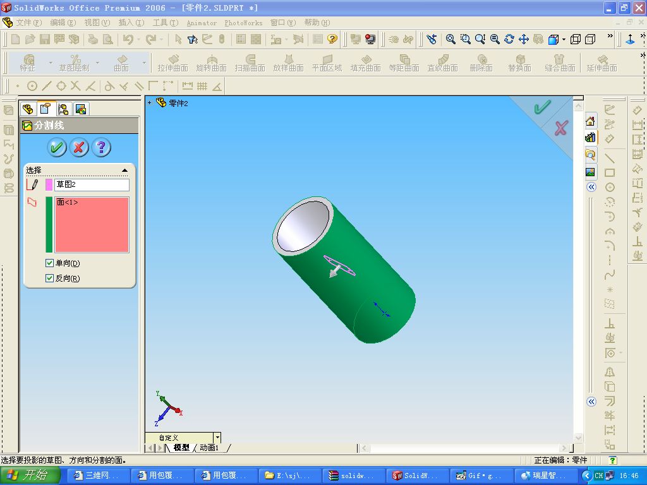Click the 放样曲面 lofted surface tool
The height and width of the screenshot is (485, 647).
click(288, 63)
